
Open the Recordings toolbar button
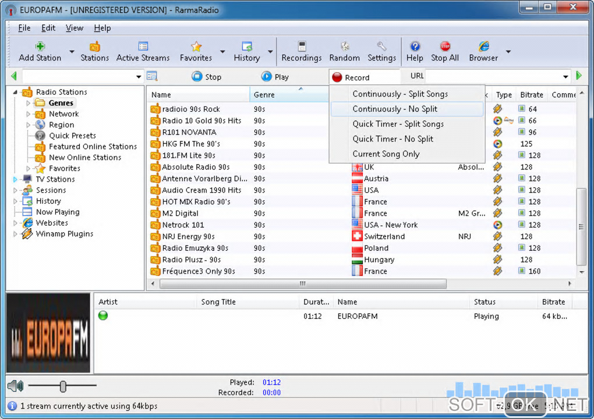[x=302, y=51]
